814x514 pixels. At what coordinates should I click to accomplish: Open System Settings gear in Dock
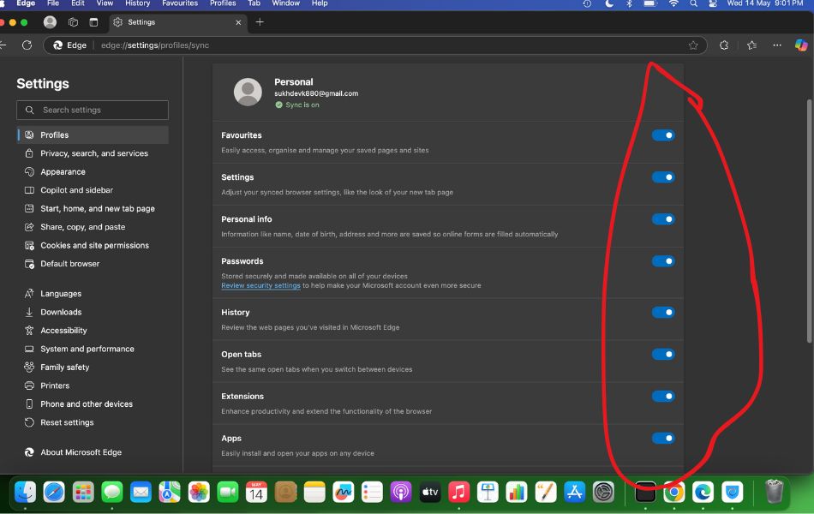point(603,492)
